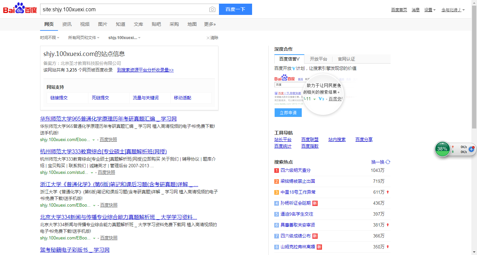The height and width of the screenshot is (255, 477).
Task: Click the 清除 filter close icon
Action: [208, 38]
